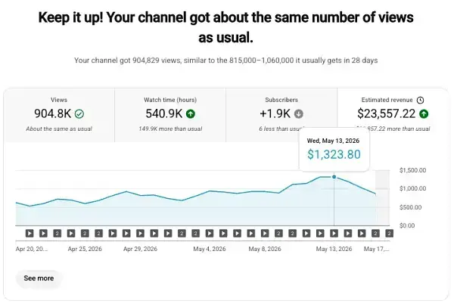Open the video marker for May 8, 2026
The image size is (454, 307).
click(x=265, y=233)
